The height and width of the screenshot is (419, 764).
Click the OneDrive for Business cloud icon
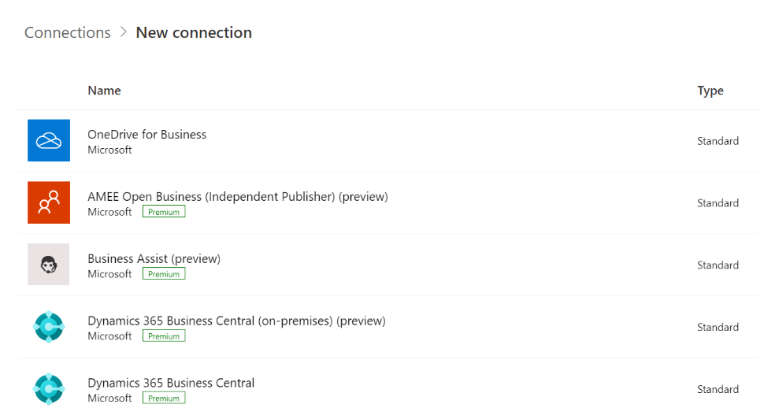coord(49,140)
